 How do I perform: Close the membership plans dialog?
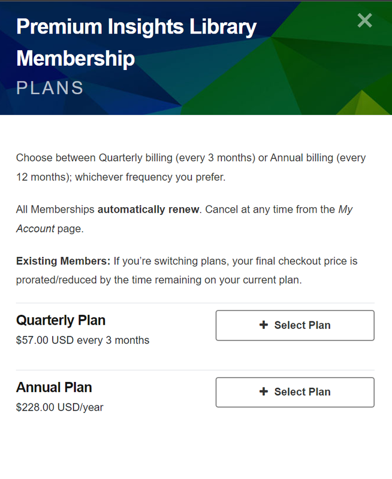[364, 20]
